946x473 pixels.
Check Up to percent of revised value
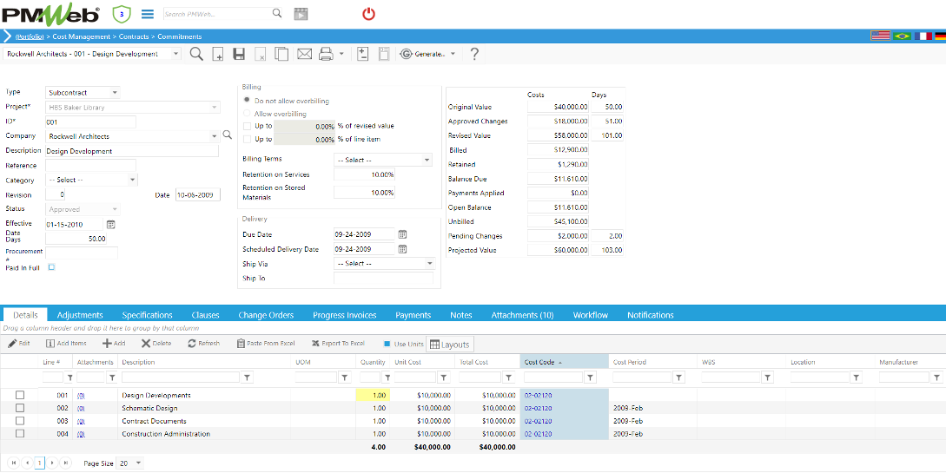coord(247,126)
